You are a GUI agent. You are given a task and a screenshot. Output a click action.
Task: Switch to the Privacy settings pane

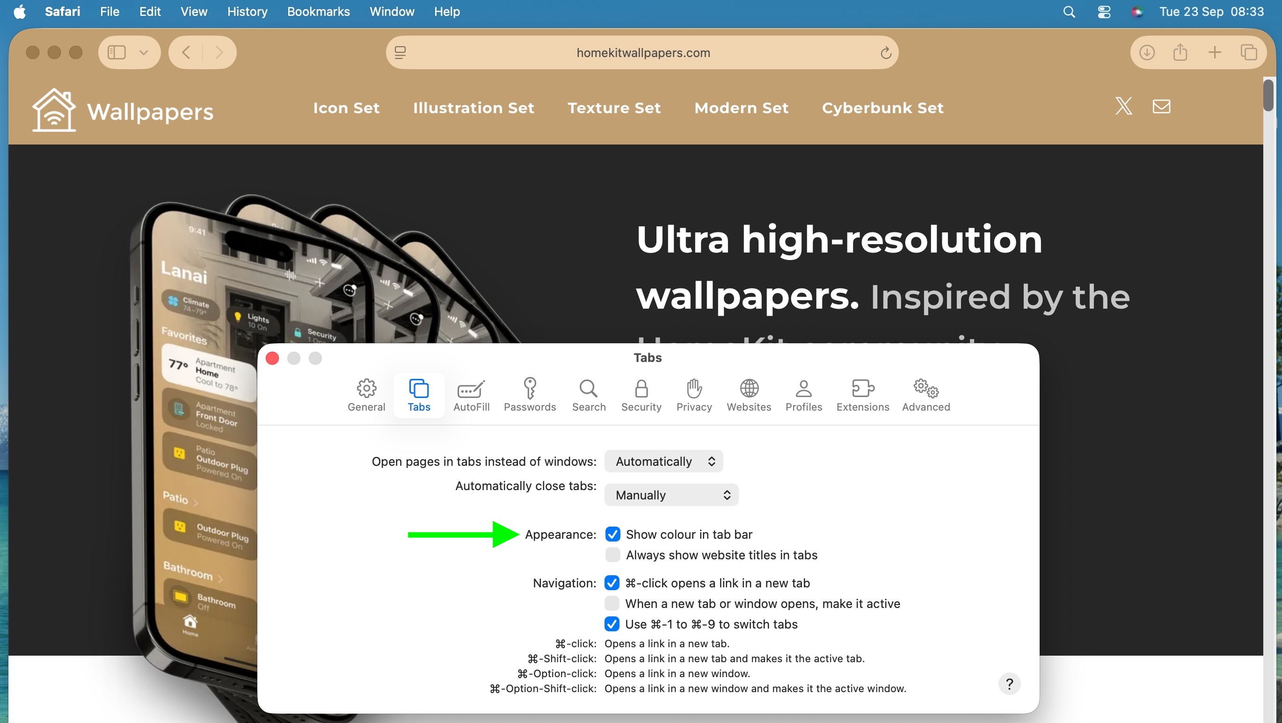click(x=694, y=394)
